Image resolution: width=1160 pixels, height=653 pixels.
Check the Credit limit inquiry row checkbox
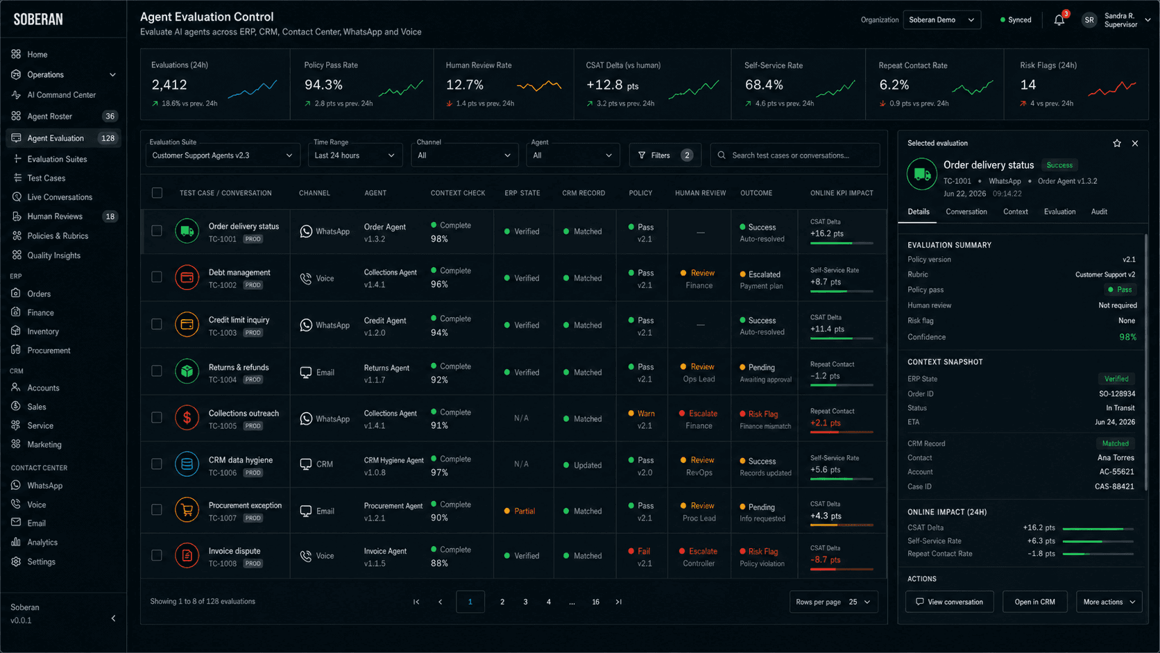pyautogui.click(x=157, y=324)
